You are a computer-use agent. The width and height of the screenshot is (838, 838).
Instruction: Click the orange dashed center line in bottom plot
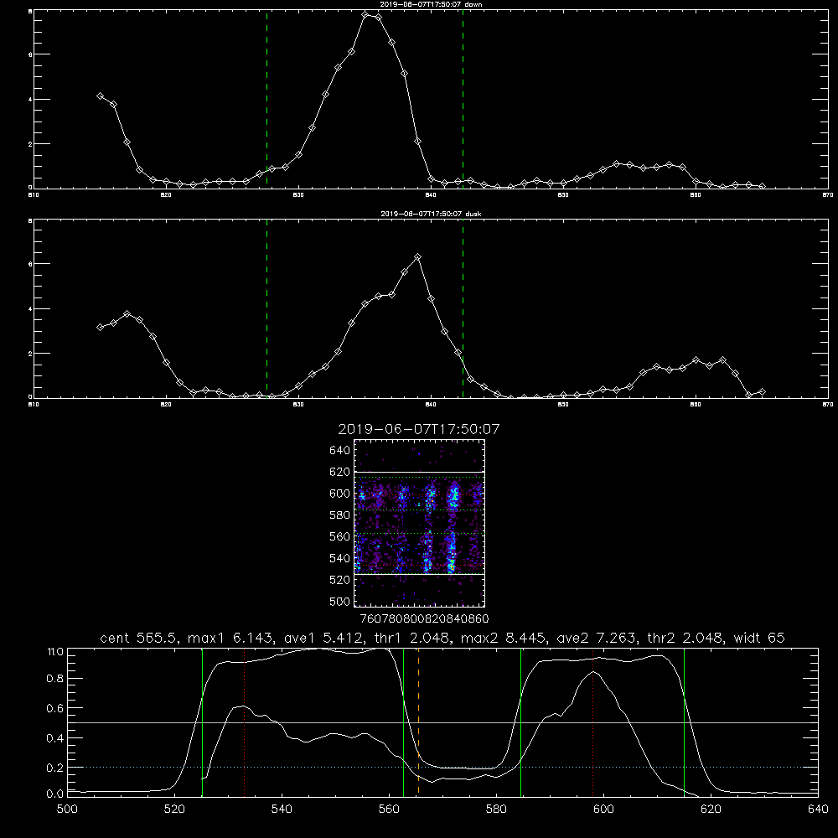click(418, 722)
